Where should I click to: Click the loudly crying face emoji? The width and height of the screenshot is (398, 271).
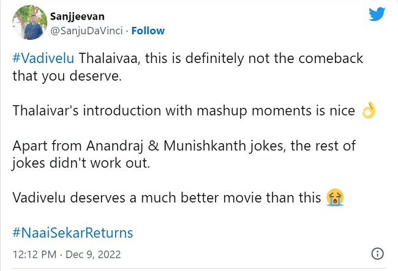335,198
